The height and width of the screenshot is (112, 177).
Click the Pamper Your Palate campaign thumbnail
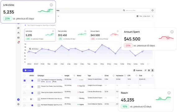click(39, 87)
